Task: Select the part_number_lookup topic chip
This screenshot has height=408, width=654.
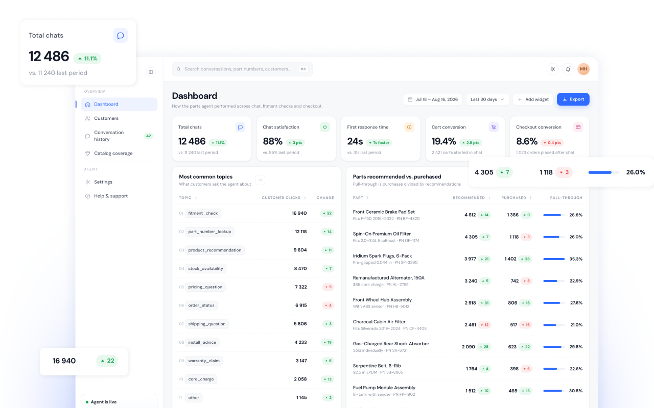Action: [209, 232]
